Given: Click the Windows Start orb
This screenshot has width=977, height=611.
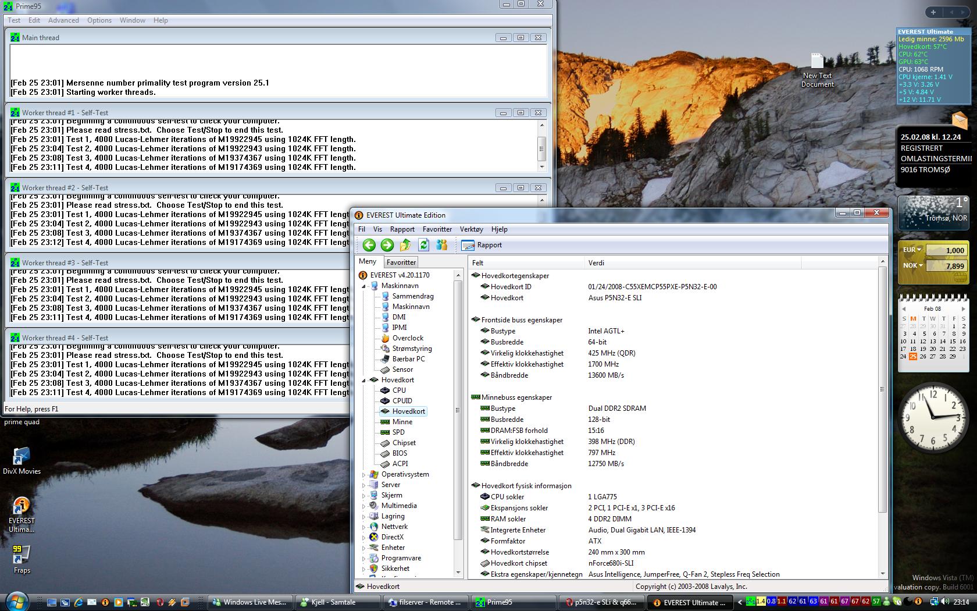Looking at the screenshot, I should point(16,601).
